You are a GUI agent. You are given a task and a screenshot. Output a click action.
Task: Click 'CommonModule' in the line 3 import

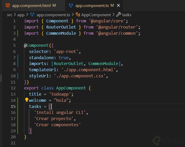[61, 33]
